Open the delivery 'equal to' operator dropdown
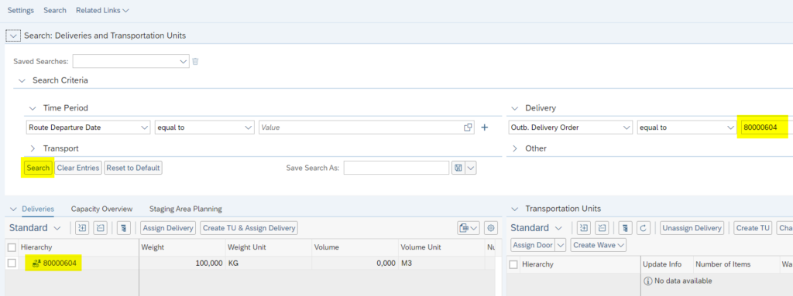793x296 pixels. (x=730, y=128)
